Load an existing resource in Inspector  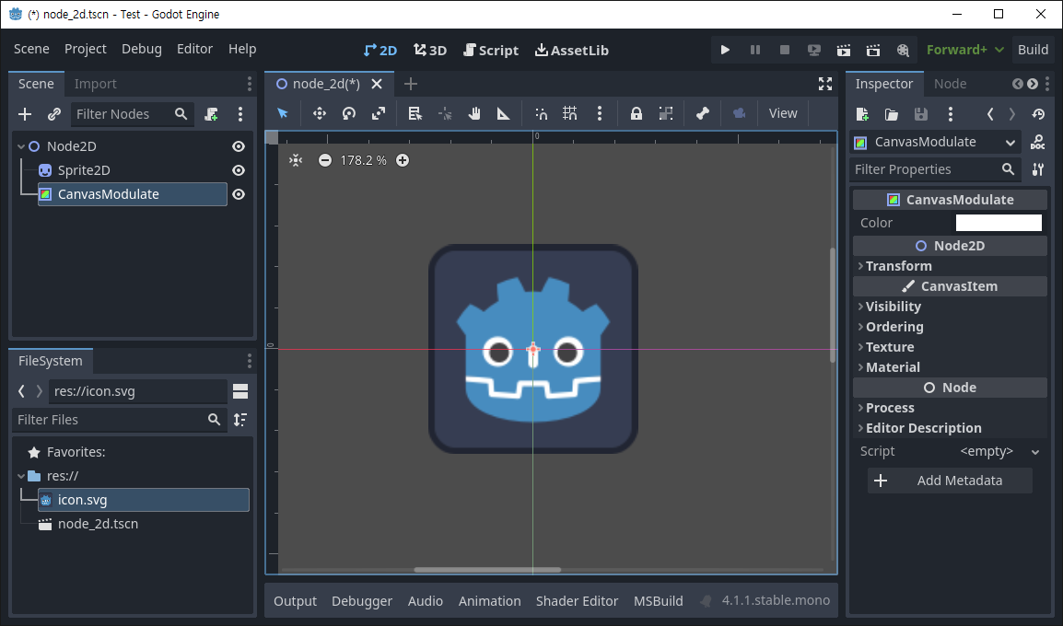coord(891,114)
